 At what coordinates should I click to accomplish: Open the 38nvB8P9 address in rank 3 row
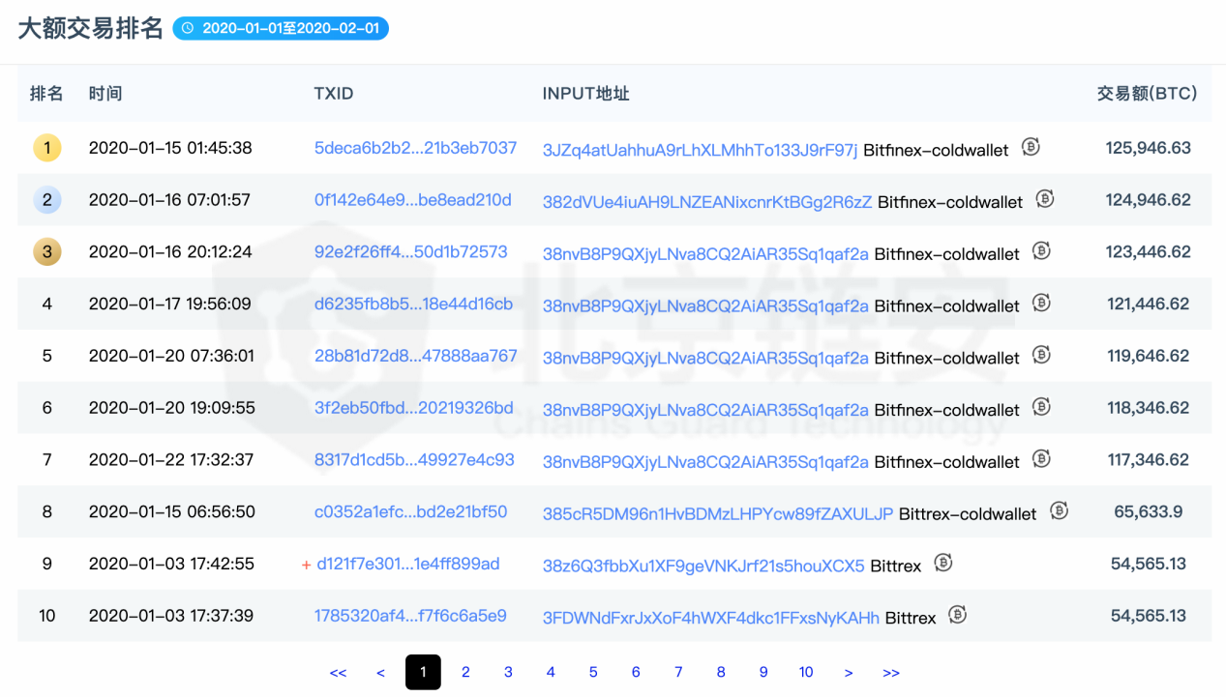click(705, 253)
